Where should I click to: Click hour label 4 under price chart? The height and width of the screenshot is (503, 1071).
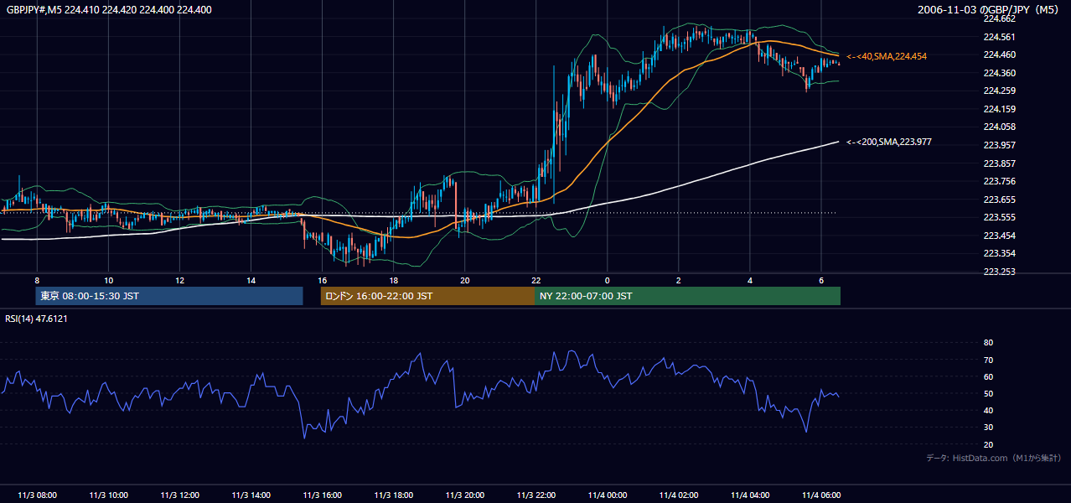[x=750, y=280]
